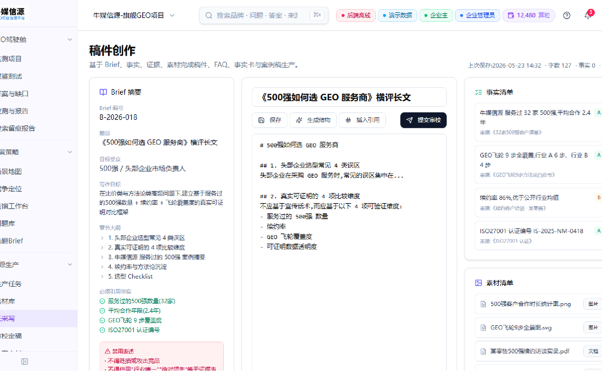602x371 pixels.
Task: Expand outline item 3. 牛媒信源 服务过的 500强 案例摘要
Action: click(x=102, y=257)
